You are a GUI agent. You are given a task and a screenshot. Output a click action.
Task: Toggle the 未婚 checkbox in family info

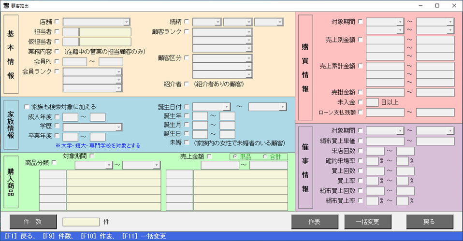[187, 143]
